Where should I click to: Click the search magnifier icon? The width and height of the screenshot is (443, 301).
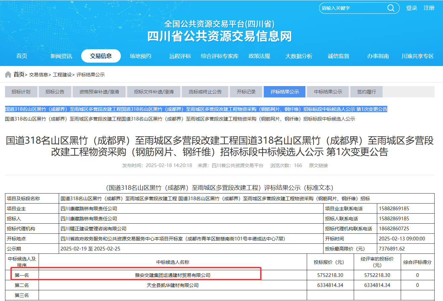391,8
